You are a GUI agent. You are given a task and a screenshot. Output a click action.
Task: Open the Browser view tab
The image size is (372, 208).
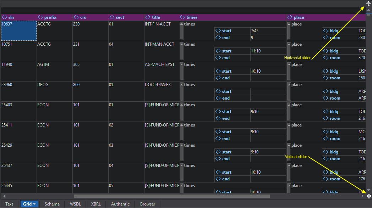tap(148, 204)
